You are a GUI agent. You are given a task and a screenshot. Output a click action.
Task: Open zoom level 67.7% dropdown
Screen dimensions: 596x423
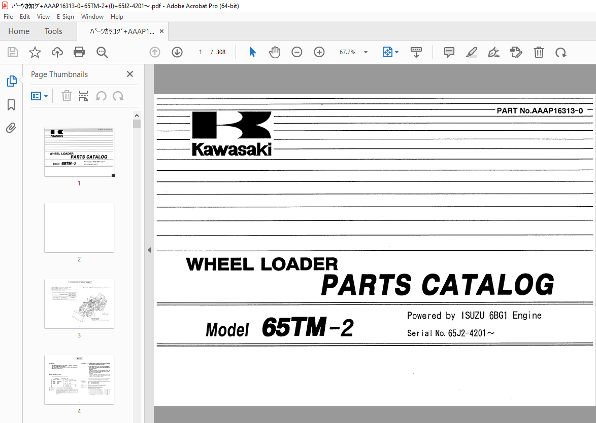366,52
